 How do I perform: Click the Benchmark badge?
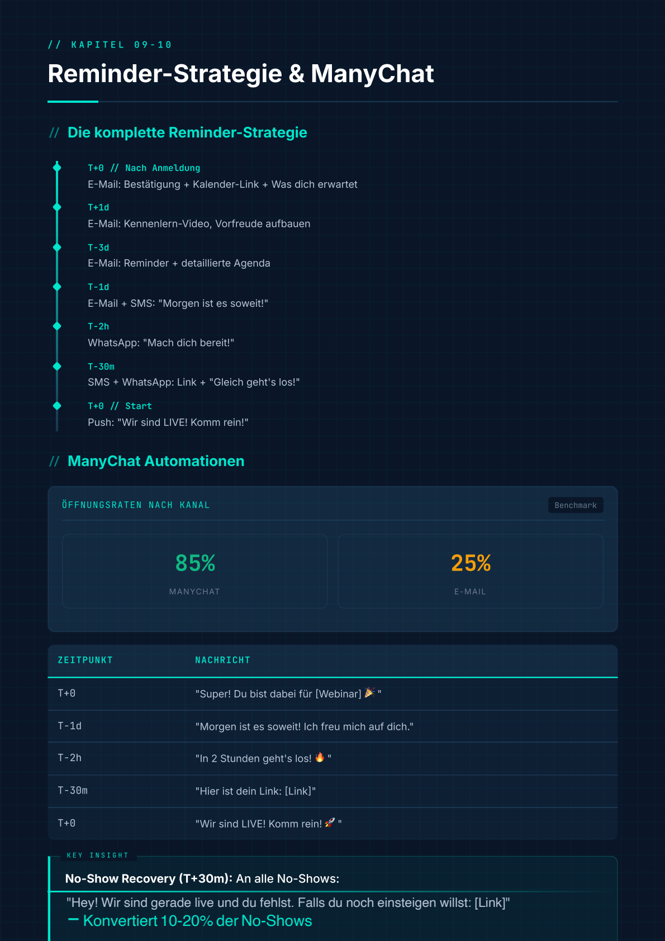click(576, 505)
